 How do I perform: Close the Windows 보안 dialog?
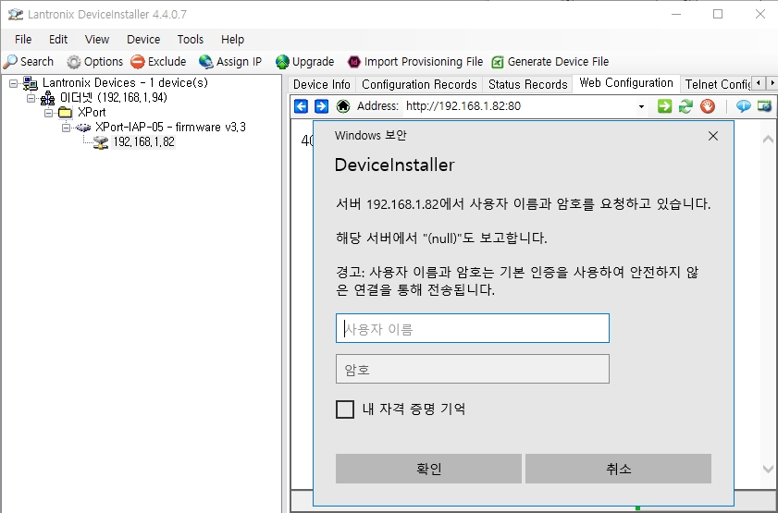pyautogui.click(x=713, y=136)
